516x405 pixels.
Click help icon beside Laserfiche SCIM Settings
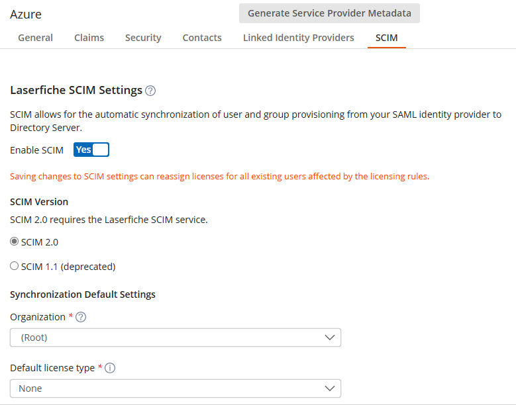click(x=150, y=91)
